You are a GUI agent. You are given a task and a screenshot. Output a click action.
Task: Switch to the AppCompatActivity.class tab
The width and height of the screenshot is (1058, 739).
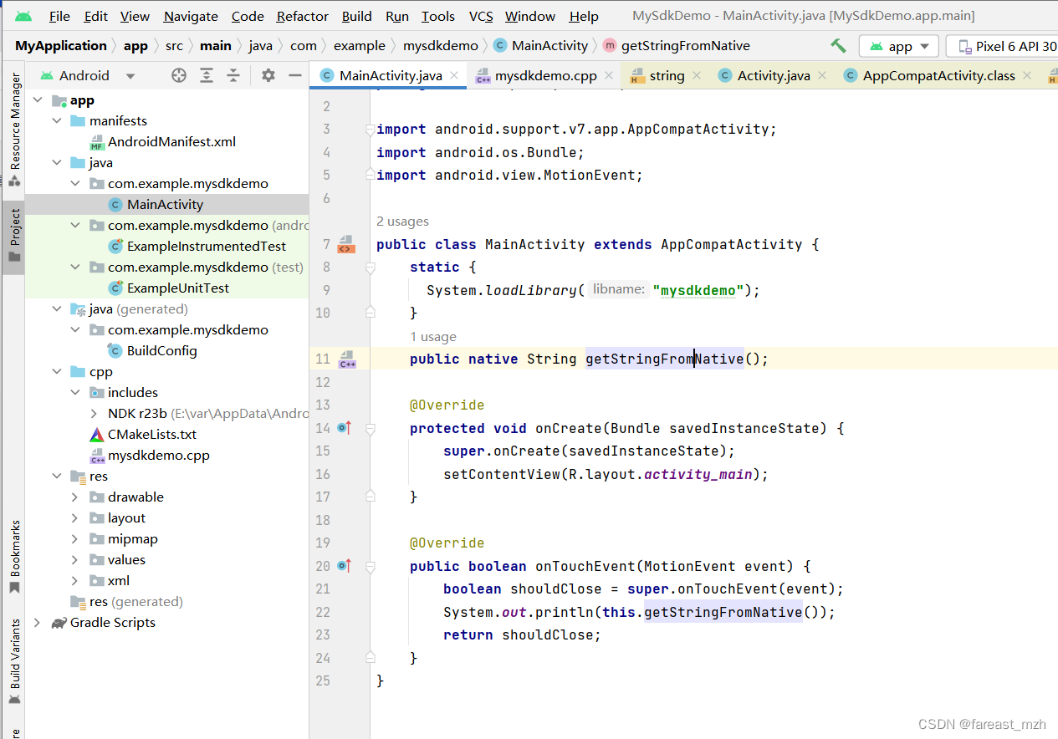point(938,75)
